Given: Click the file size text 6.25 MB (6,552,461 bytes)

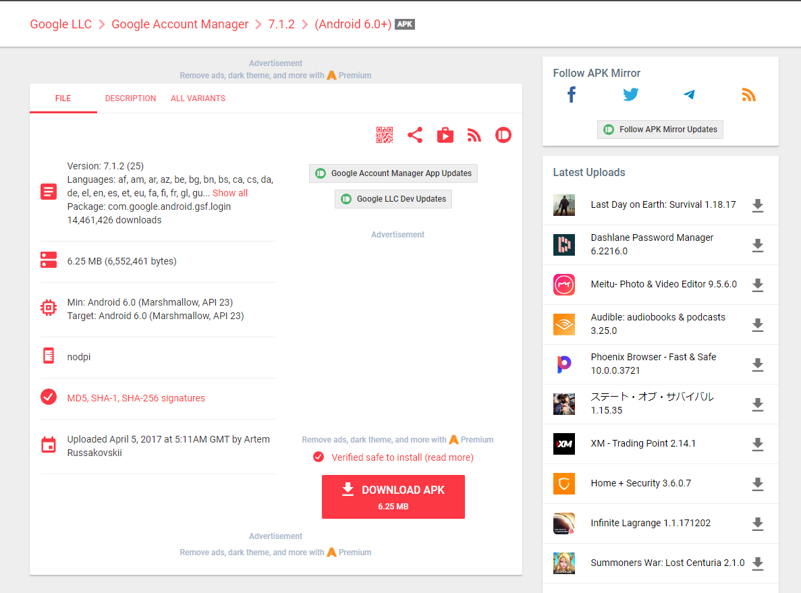Looking at the screenshot, I should pos(121,261).
